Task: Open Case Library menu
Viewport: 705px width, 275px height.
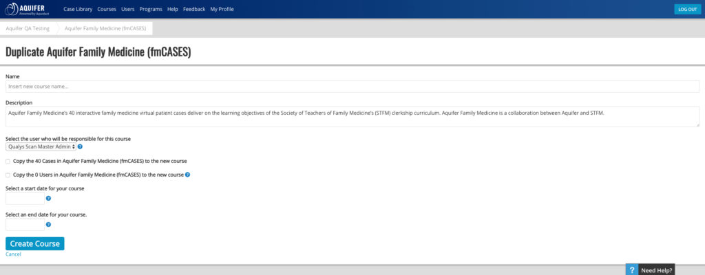Action: tap(78, 9)
